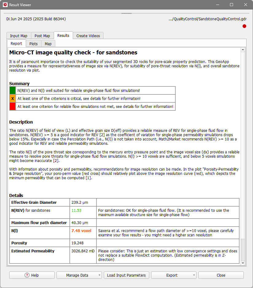Image resolution: width=253 pixels, height=288 pixels.
Task: Click Load Input Parameters button
Action: click(126, 275)
